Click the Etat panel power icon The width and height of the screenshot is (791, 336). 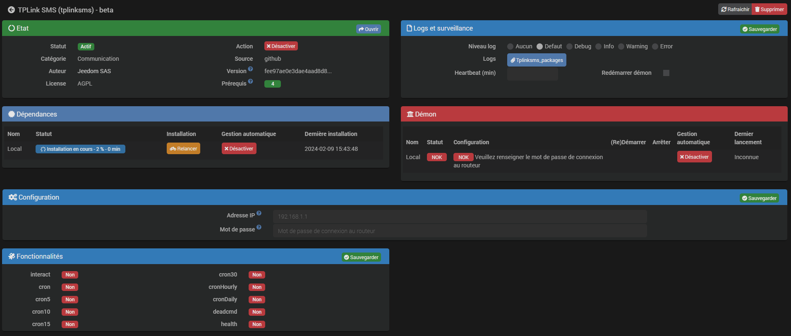(12, 28)
